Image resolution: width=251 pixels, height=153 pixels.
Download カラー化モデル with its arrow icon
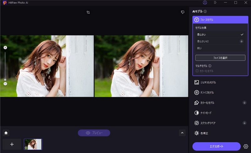pos(244,103)
